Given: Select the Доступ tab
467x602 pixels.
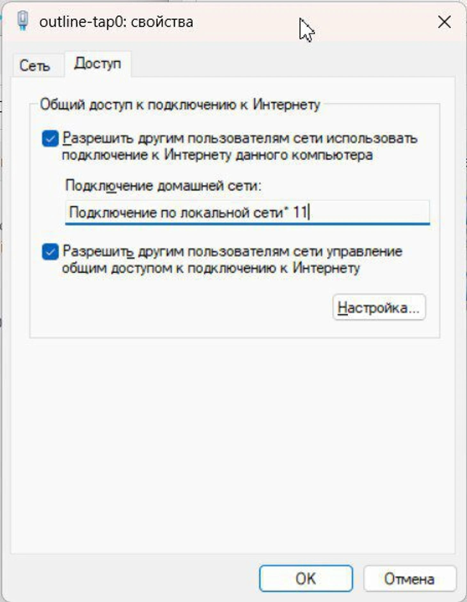Looking at the screenshot, I should click(98, 64).
